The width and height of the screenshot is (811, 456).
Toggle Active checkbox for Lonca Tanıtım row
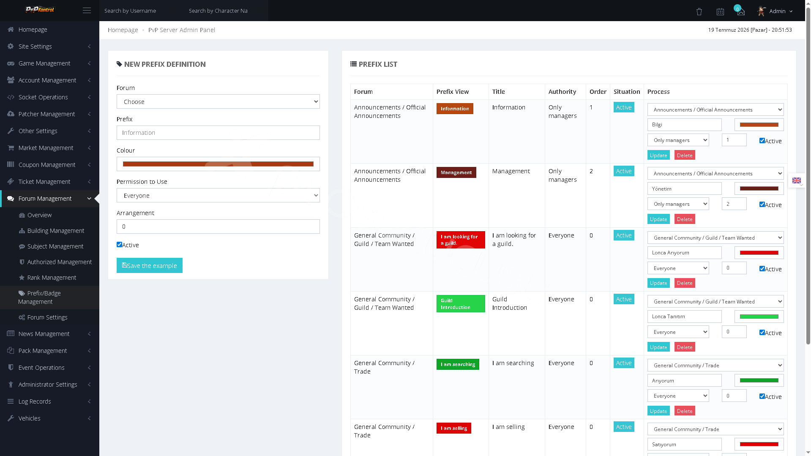(762, 333)
